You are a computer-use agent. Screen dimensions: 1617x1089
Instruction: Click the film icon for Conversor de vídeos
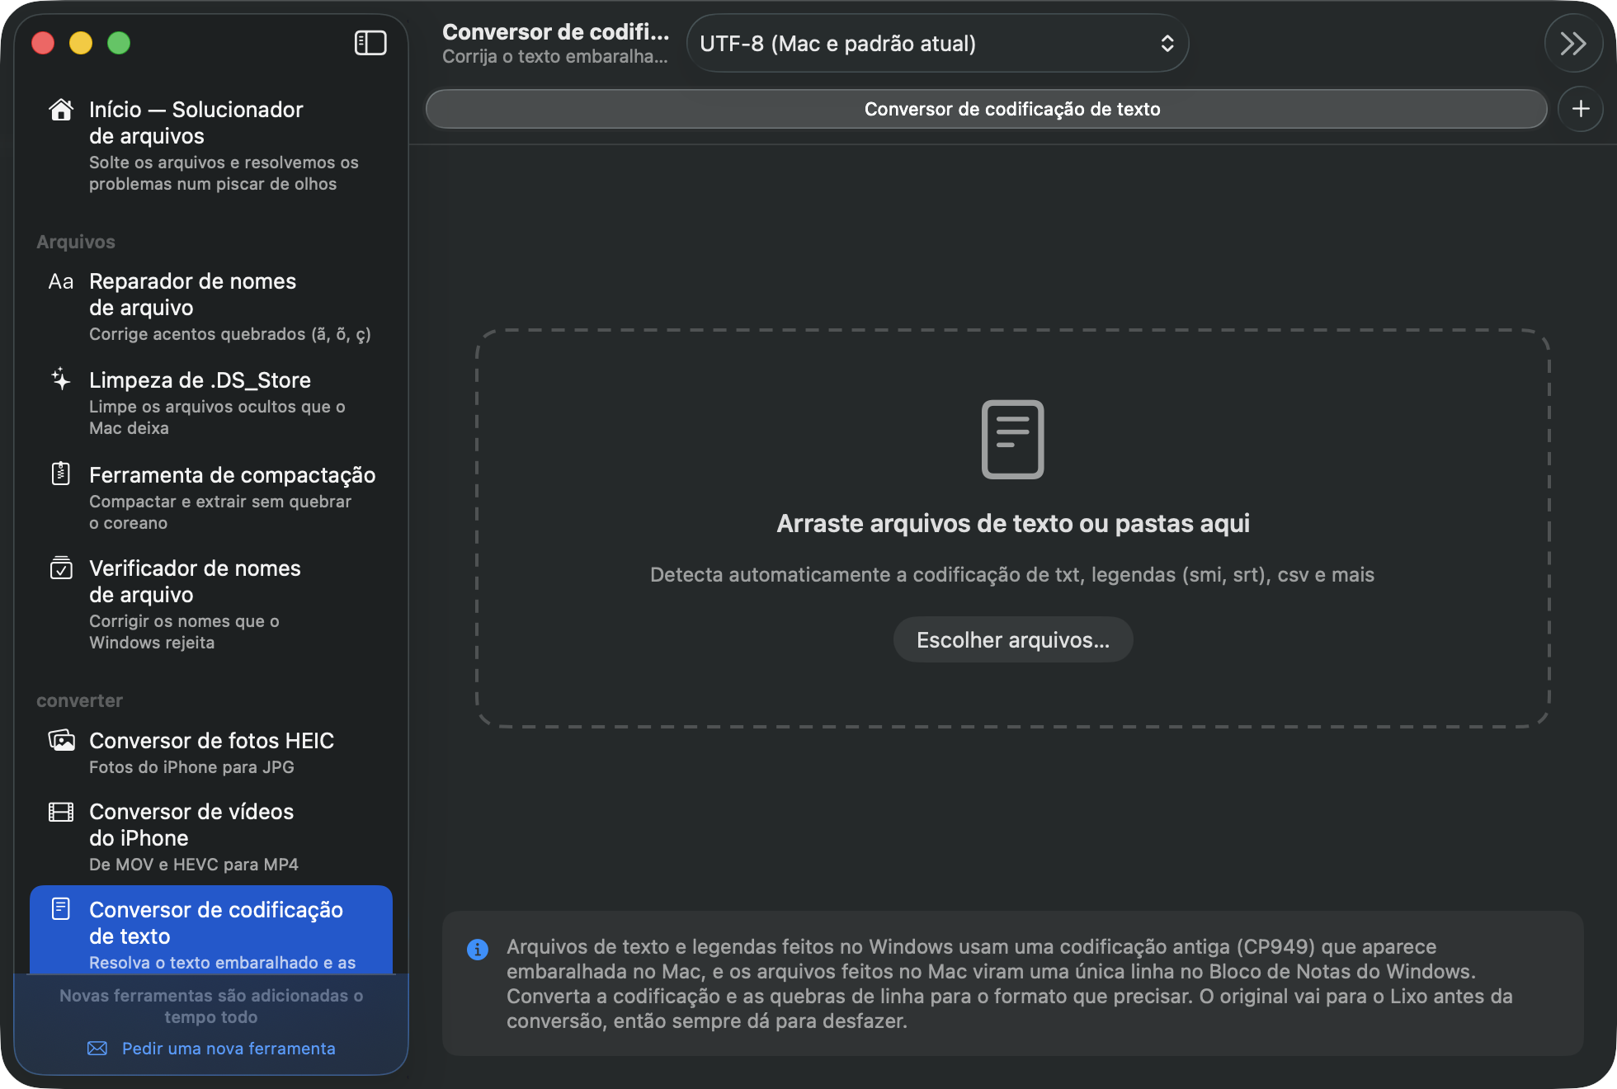(61, 812)
